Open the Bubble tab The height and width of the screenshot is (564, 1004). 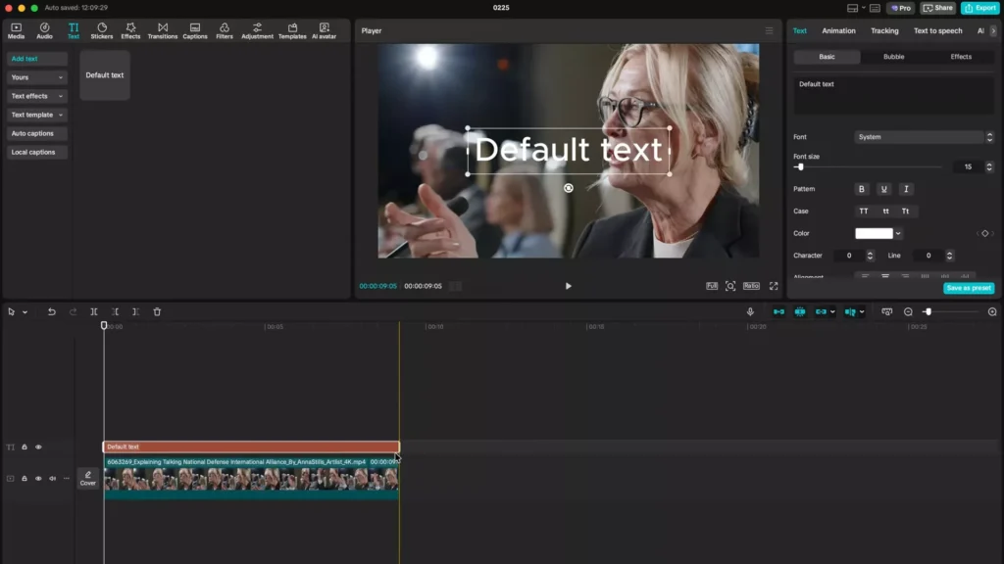click(x=892, y=56)
